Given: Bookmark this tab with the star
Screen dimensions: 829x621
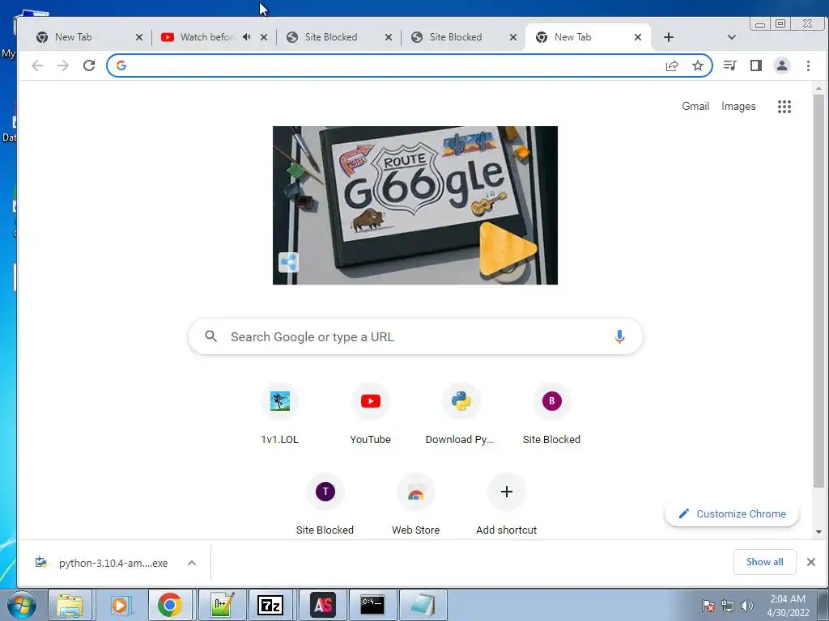Looking at the screenshot, I should [x=698, y=65].
